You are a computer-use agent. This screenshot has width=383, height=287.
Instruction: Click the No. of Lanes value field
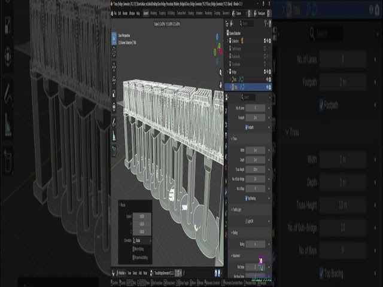click(256, 108)
